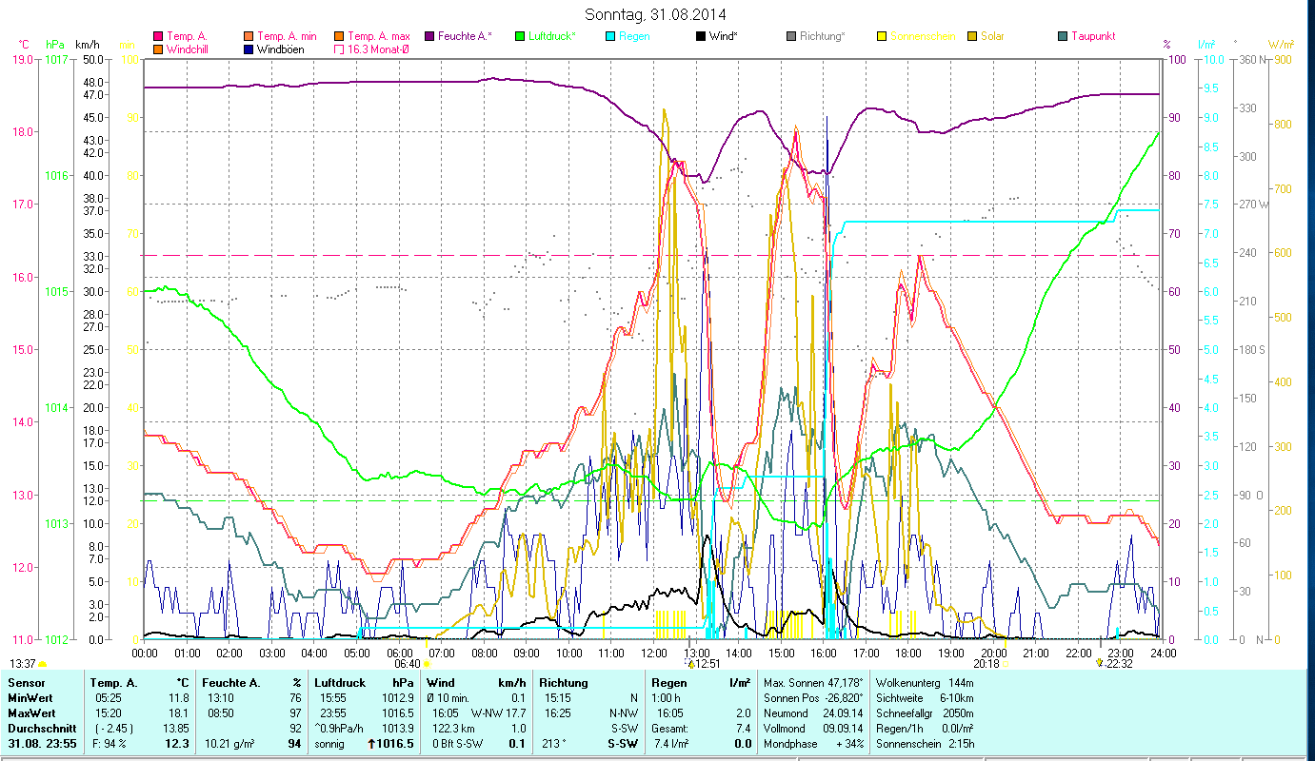Select the 'MinWert' row label
Screen dimensions: 1315x761
click(29, 697)
